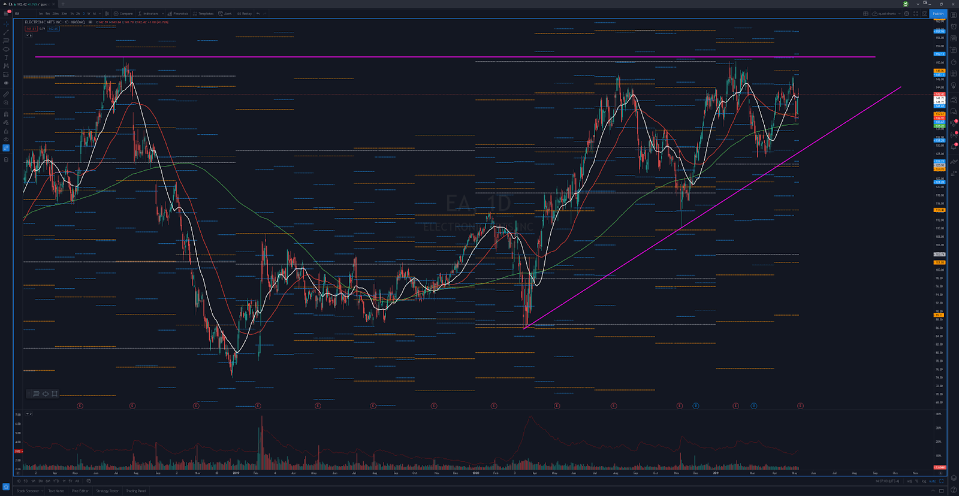
Task: Set the date range to All
Action: [77, 481]
